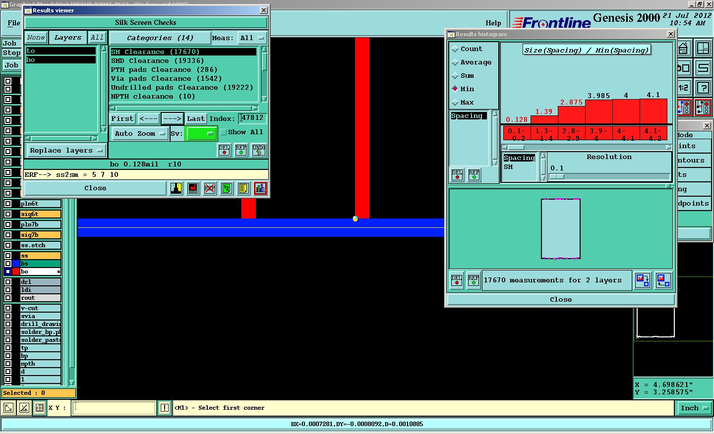The height and width of the screenshot is (434, 714).
Task: Click the First button
Action: tap(122, 119)
